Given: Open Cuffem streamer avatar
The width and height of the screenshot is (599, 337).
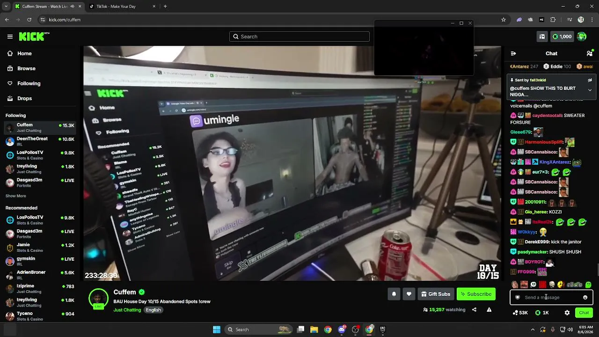Looking at the screenshot, I should tap(98, 299).
